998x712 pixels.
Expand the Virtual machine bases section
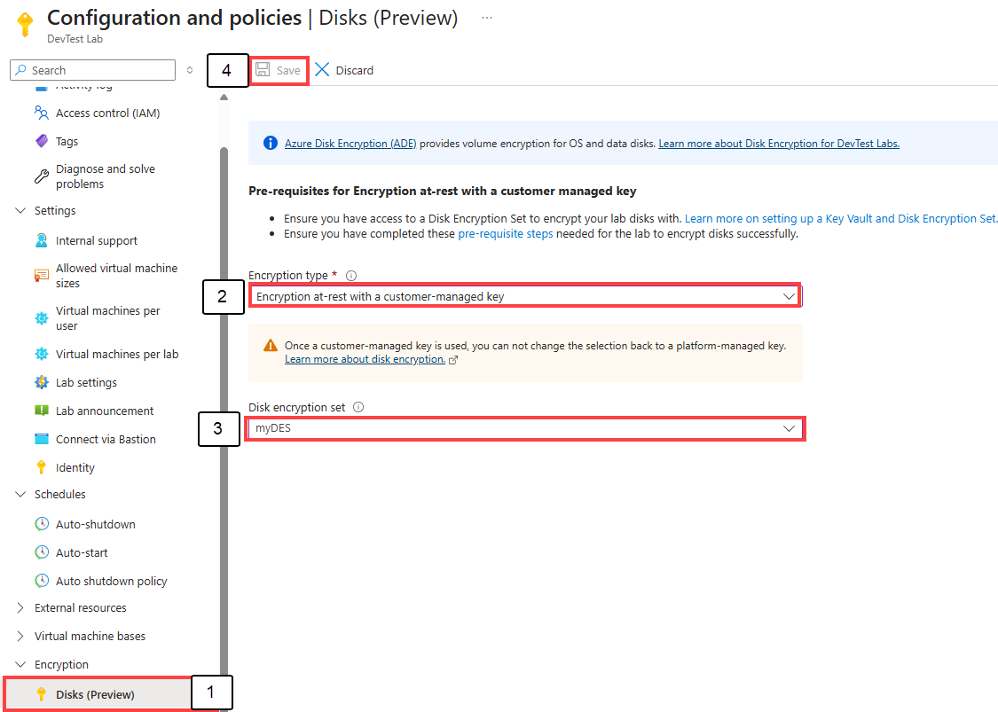click(20, 637)
